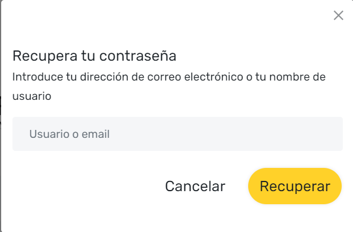Click the word 'usuario' in the description
353x232 pixels.
click(32, 96)
